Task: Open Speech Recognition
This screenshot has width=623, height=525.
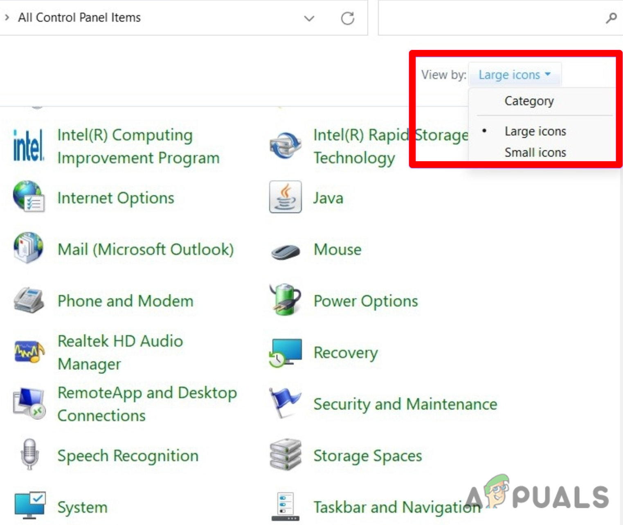Action: [x=128, y=456]
